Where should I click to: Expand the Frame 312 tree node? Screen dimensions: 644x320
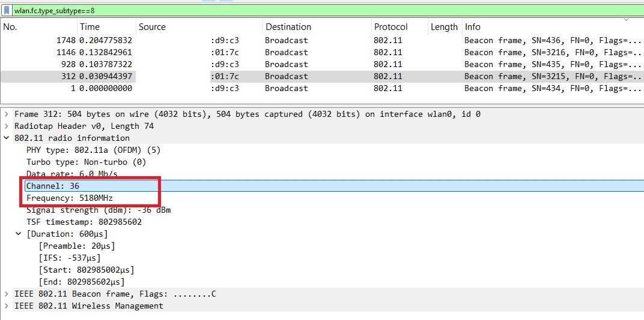(x=6, y=114)
